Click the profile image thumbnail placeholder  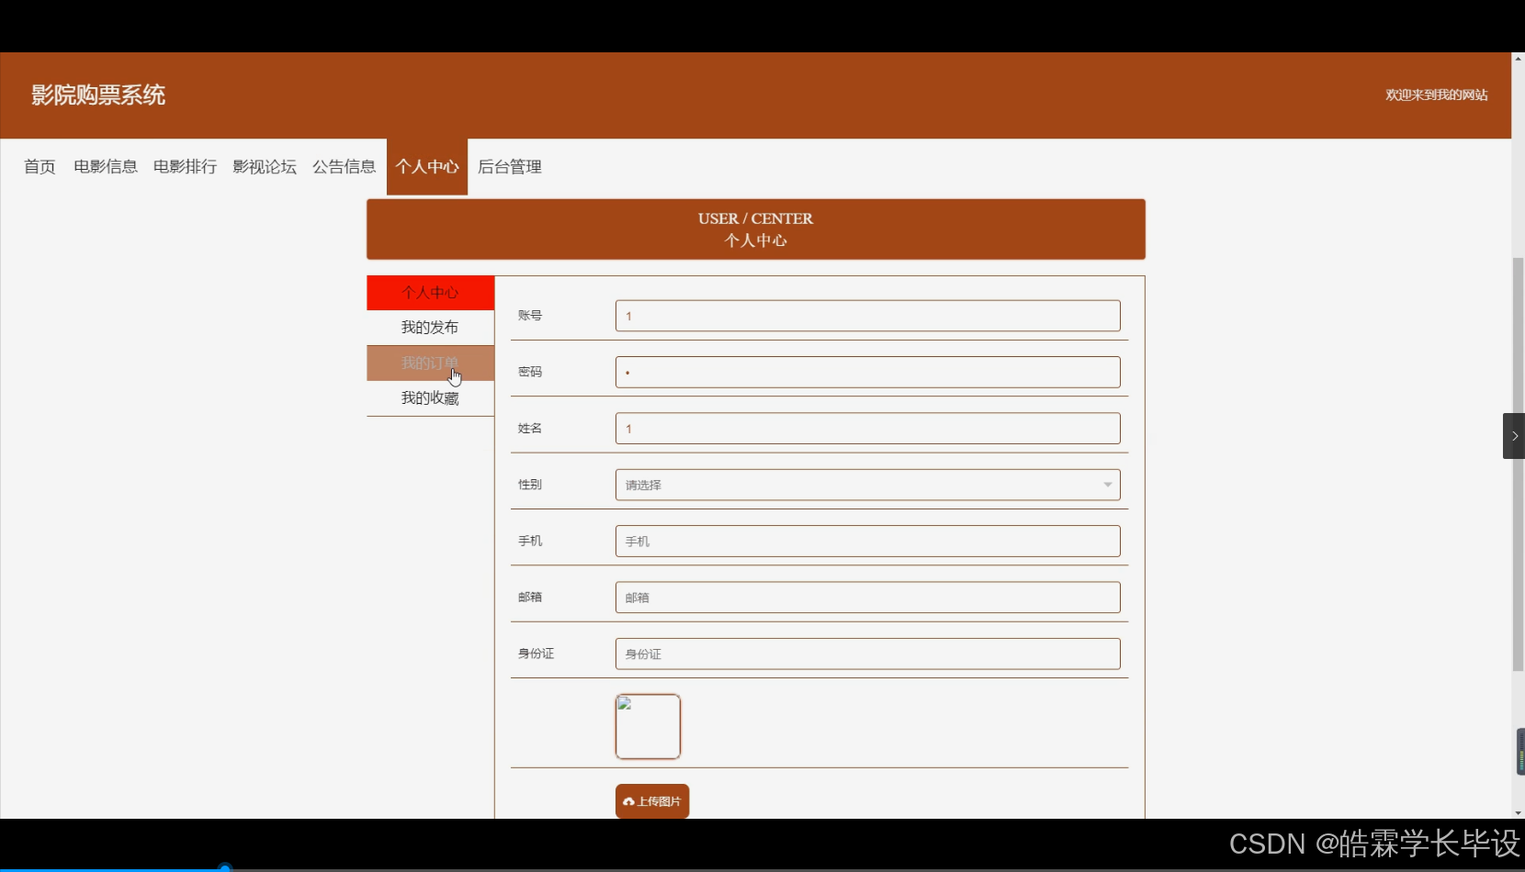pos(648,726)
